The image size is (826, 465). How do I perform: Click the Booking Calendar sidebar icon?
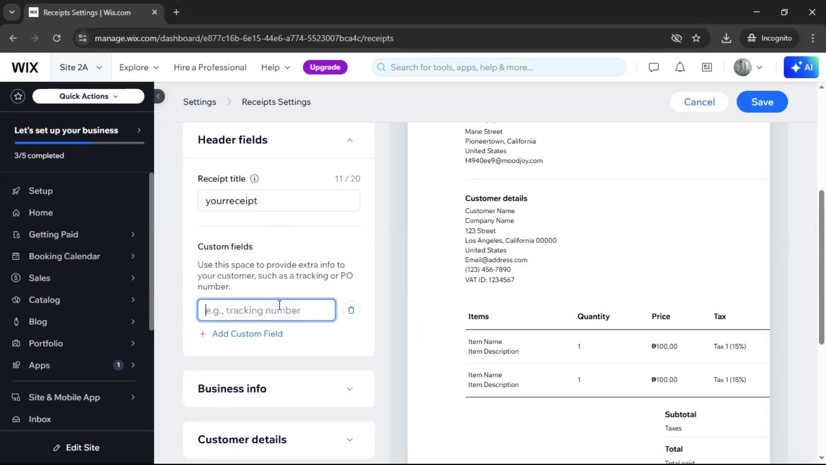pyautogui.click(x=16, y=256)
